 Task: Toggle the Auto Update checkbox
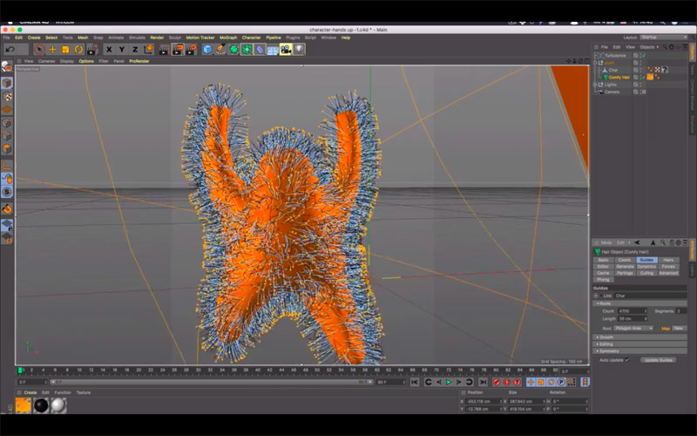point(626,359)
